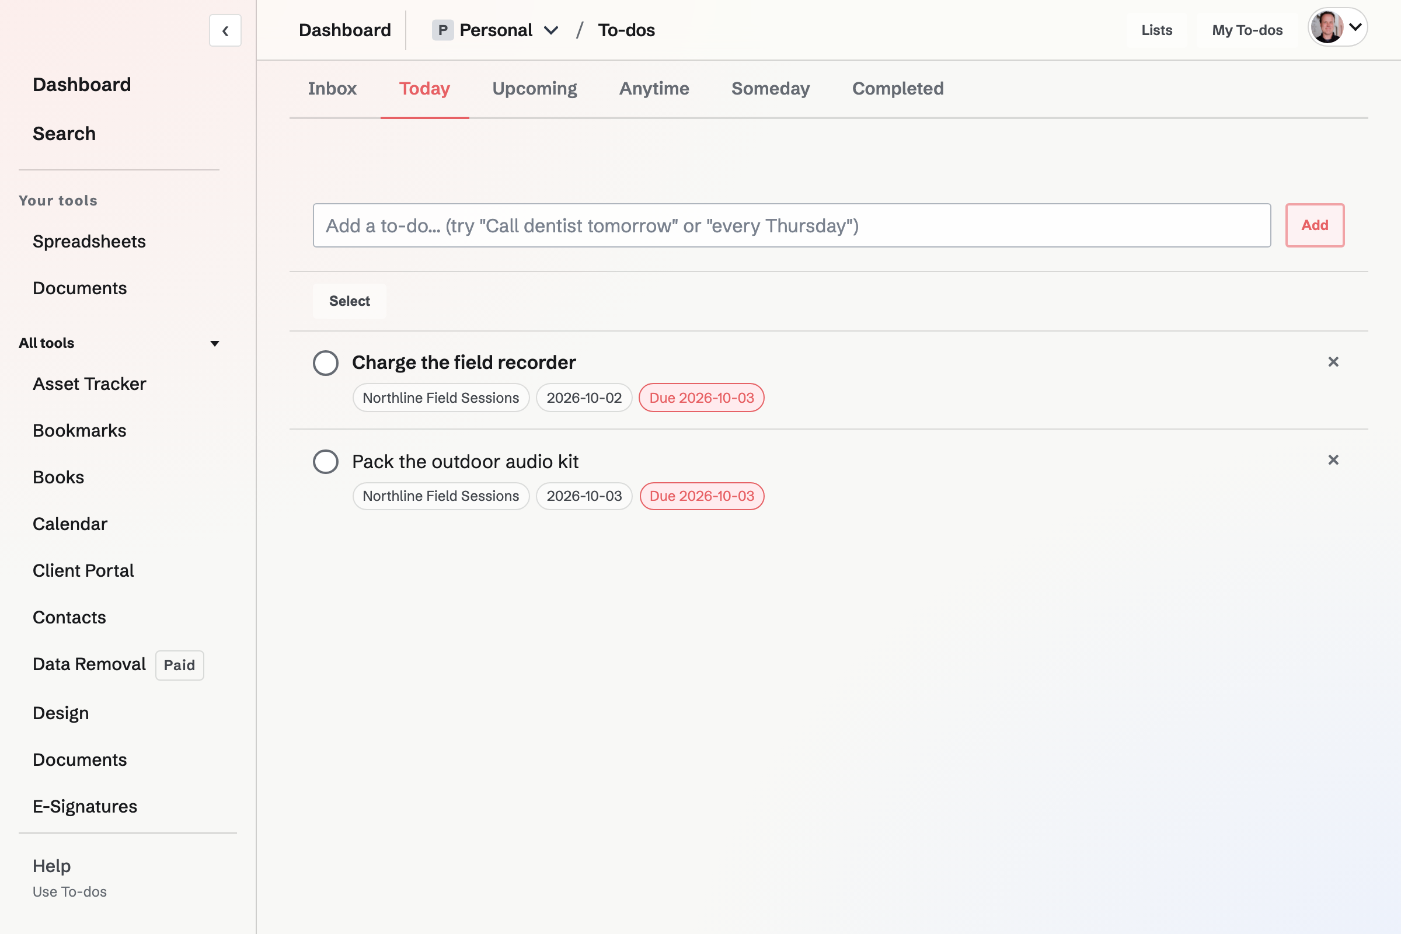
Task: Click the 2026-10-02 date tag
Action: pos(584,398)
